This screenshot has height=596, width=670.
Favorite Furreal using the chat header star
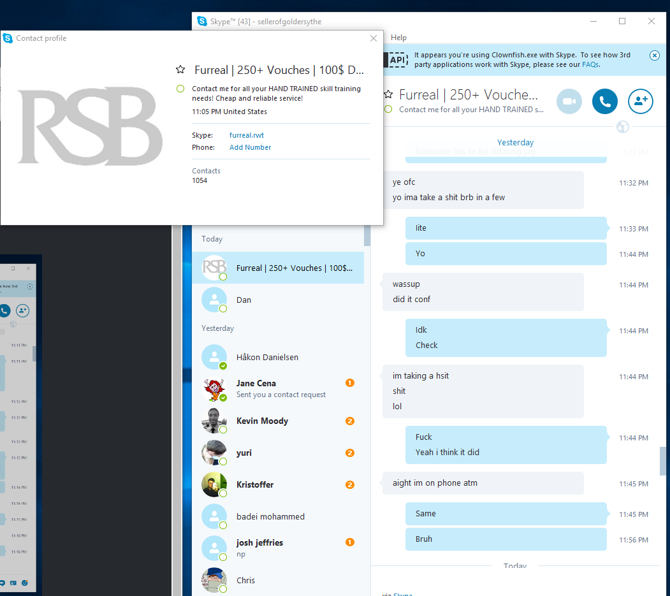(388, 94)
